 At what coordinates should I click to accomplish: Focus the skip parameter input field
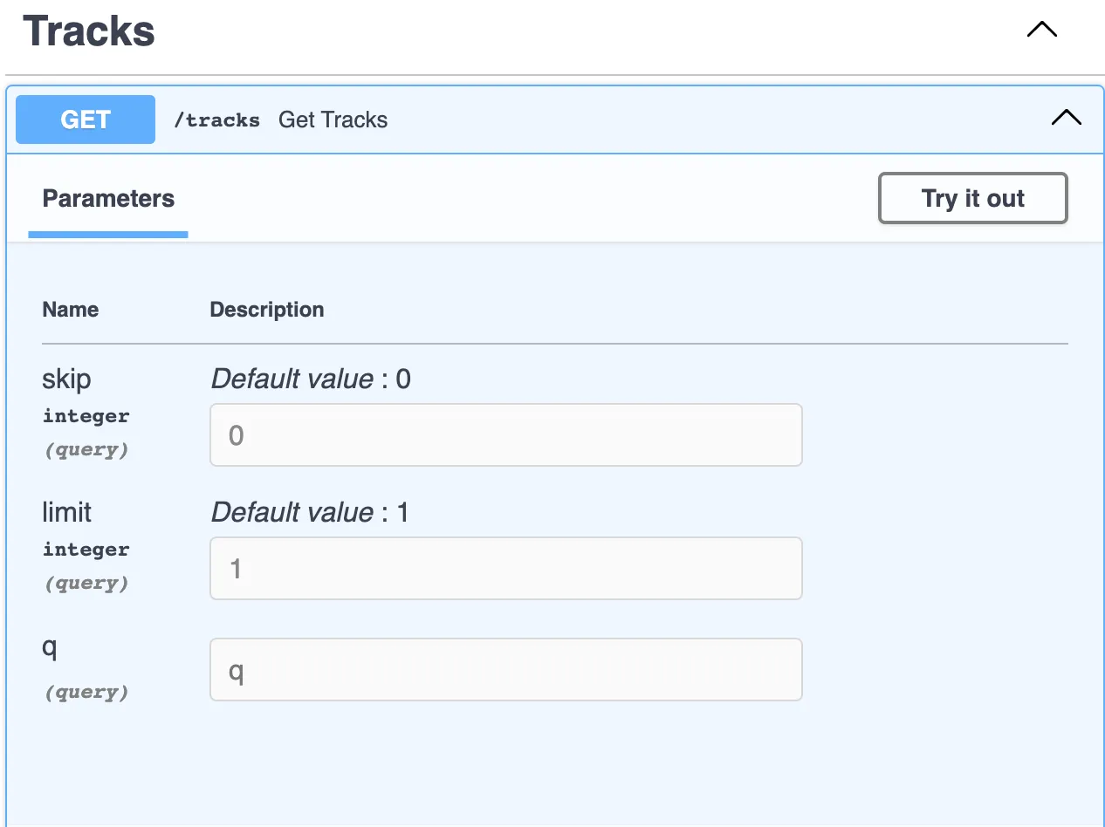pyautogui.click(x=505, y=434)
